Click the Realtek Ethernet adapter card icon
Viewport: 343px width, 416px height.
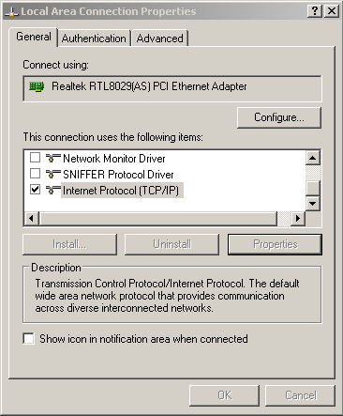[37, 86]
